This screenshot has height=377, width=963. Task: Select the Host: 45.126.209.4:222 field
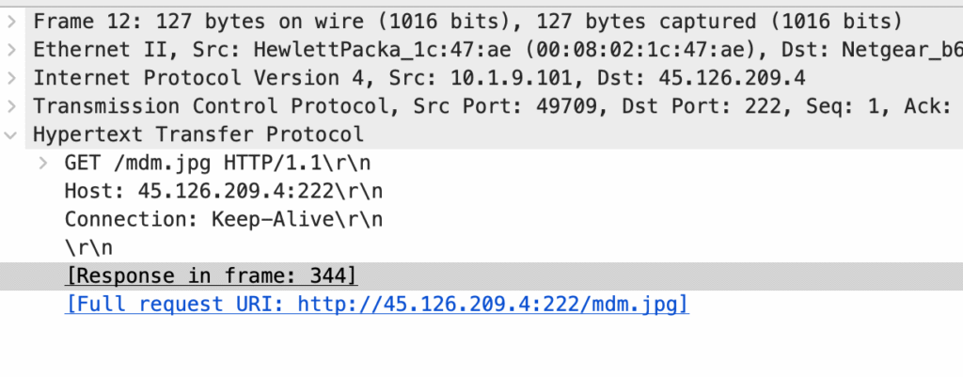click(x=224, y=191)
